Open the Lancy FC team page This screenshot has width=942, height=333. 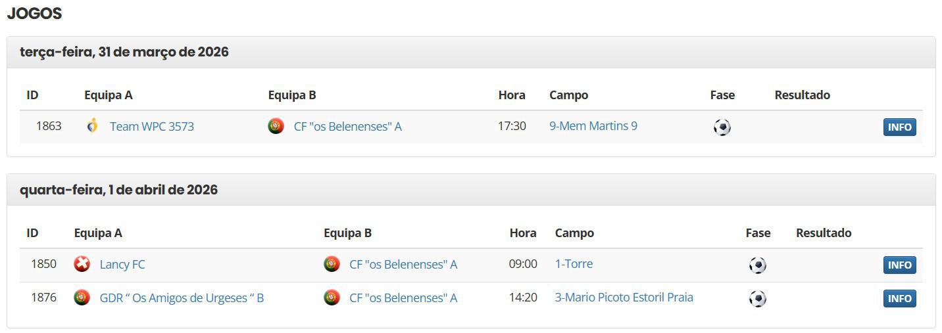tap(122, 265)
